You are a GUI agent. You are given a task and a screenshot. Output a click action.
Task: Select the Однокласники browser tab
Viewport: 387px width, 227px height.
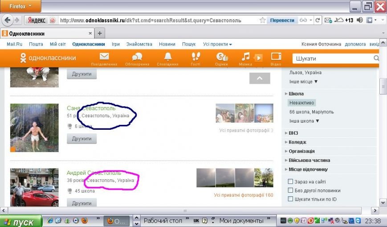47,33
